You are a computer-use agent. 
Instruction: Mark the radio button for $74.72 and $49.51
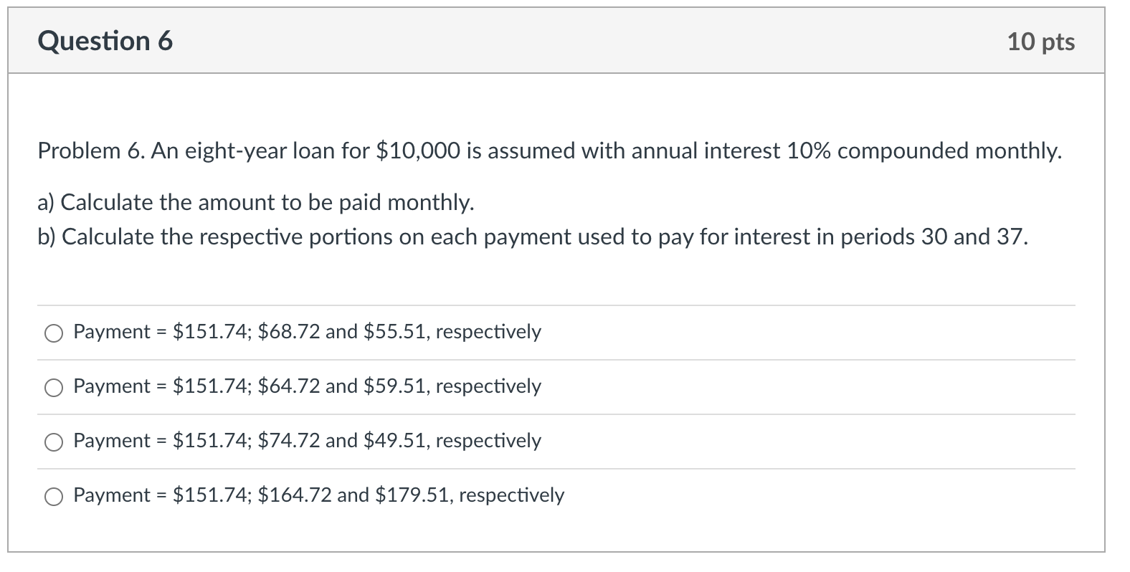(x=54, y=442)
